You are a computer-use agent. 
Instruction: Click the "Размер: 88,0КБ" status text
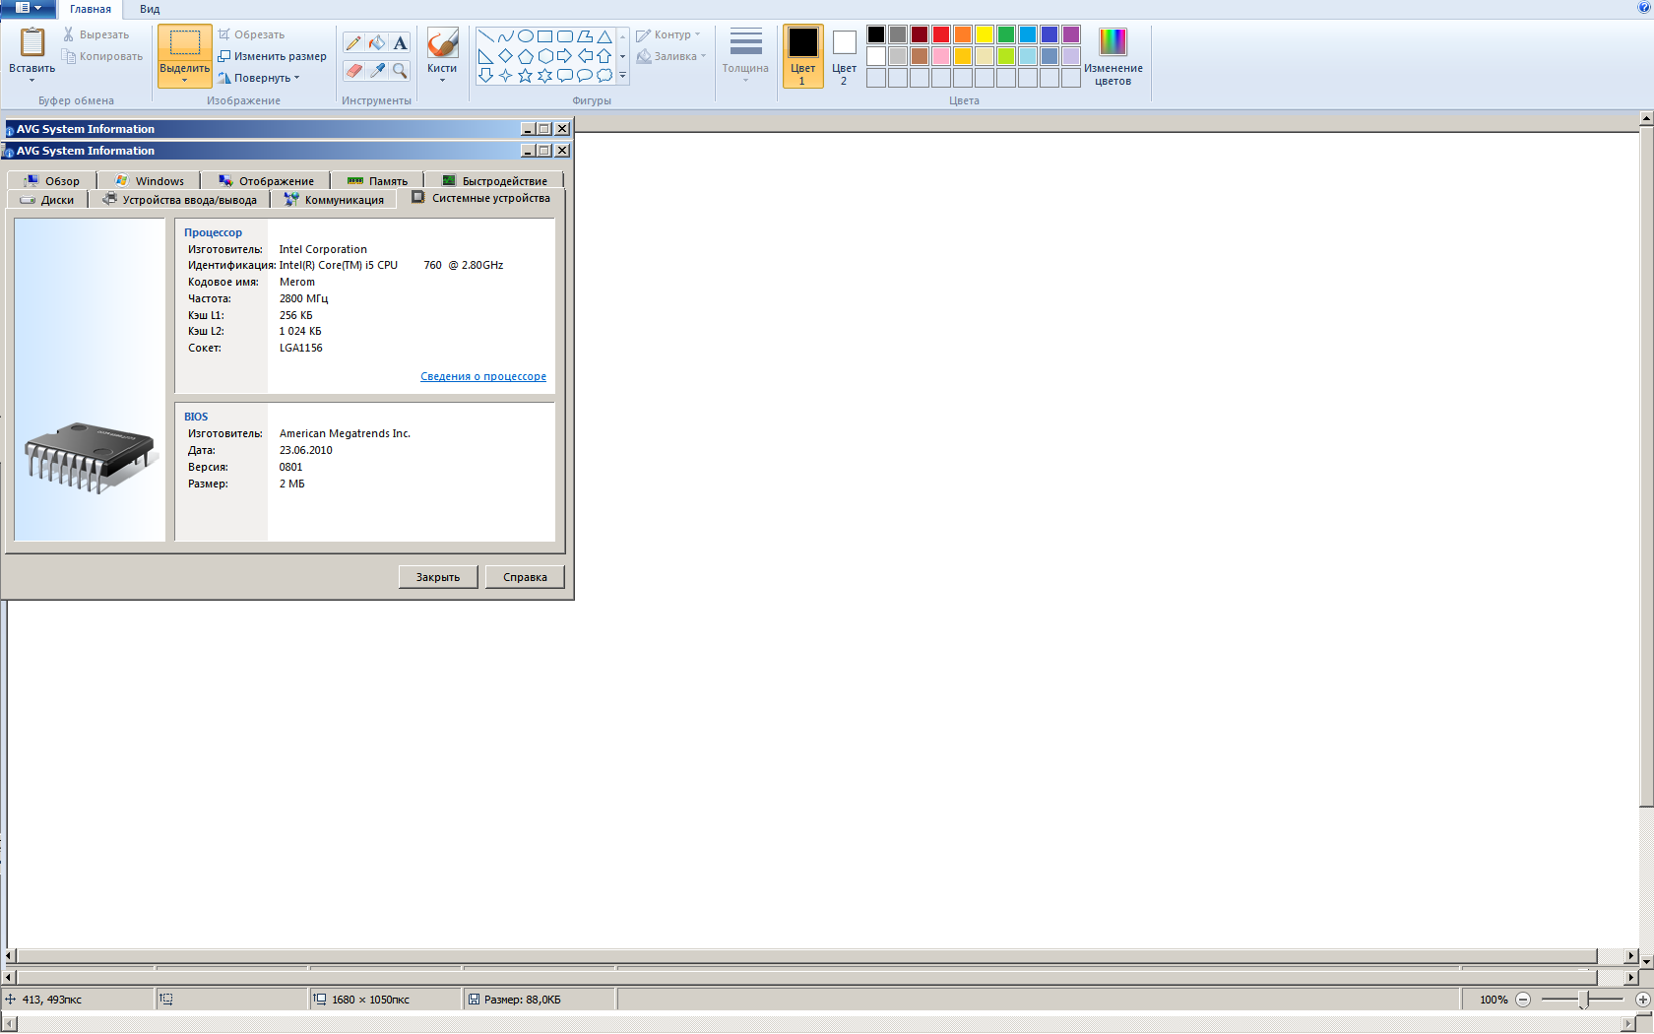(x=522, y=1000)
